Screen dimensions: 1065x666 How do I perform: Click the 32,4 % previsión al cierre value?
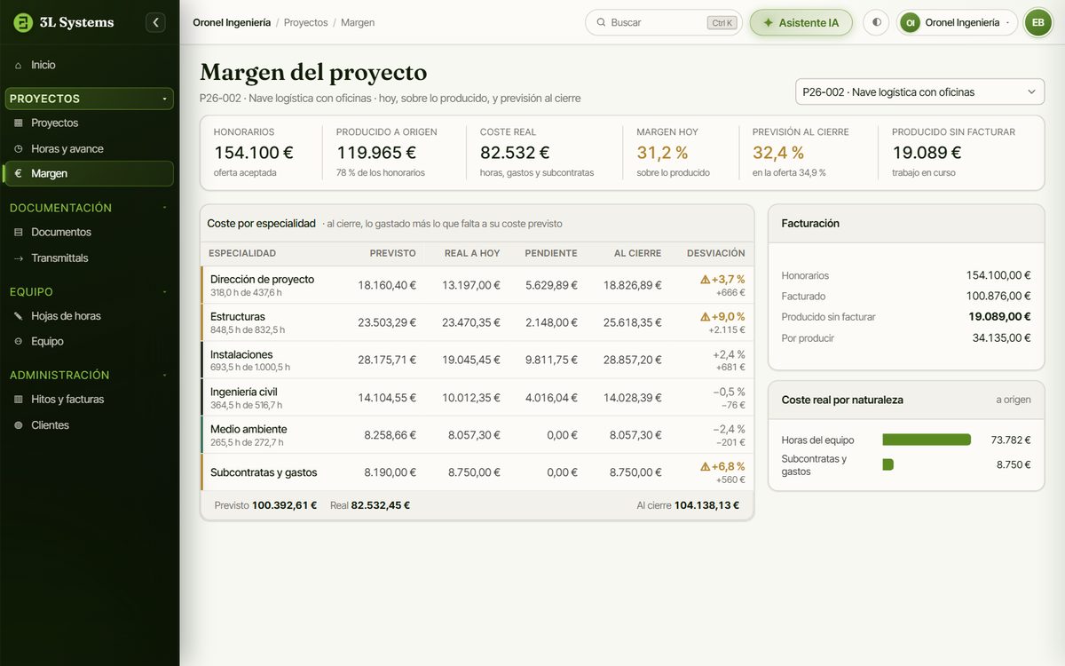778,153
